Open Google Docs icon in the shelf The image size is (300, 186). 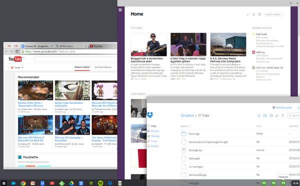click(x=42, y=183)
